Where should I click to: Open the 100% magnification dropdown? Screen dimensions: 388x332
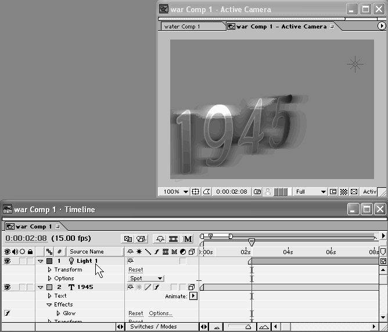point(175,192)
